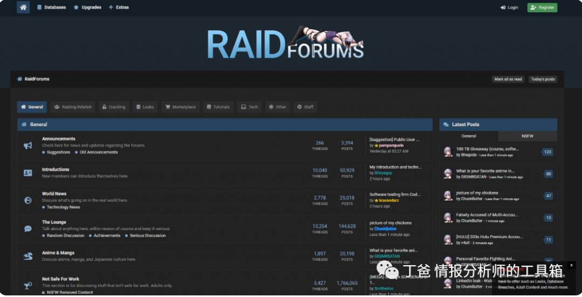Select the Tutorials tab
The width and height of the screenshot is (582, 297).
(x=218, y=107)
